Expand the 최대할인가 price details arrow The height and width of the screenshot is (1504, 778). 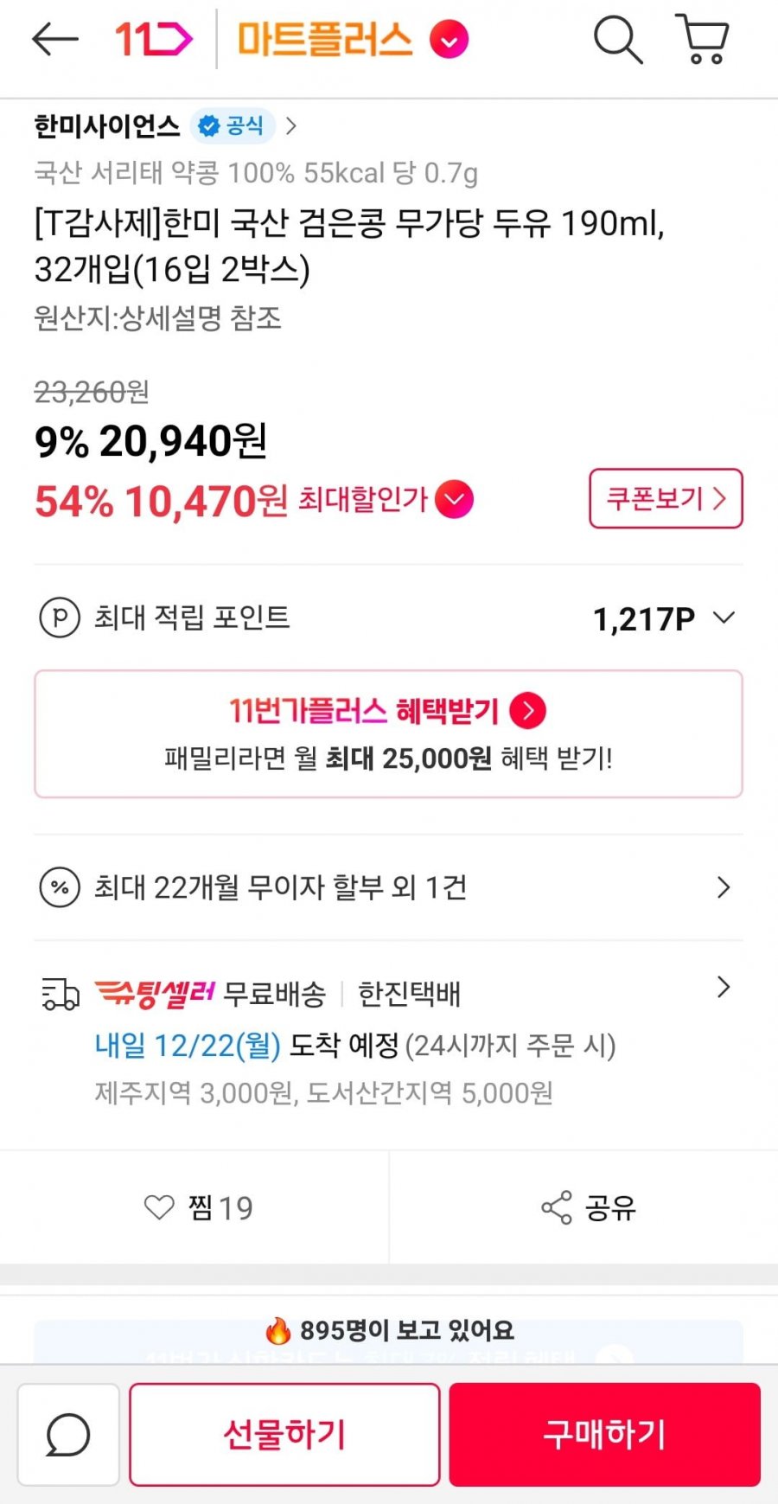point(455,499)
